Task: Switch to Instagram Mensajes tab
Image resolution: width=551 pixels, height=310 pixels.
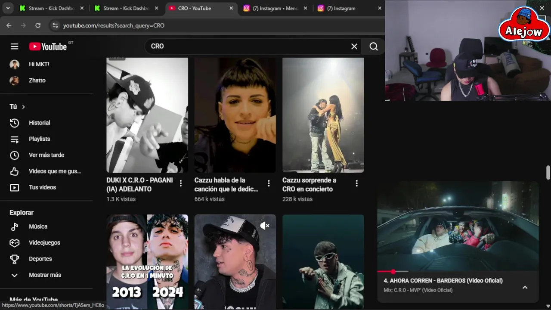Action: (x=275, y=8)
